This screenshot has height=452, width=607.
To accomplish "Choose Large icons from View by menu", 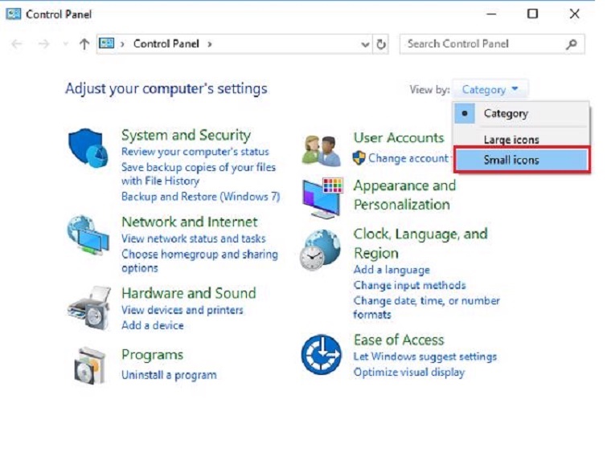I will point(511,140).
